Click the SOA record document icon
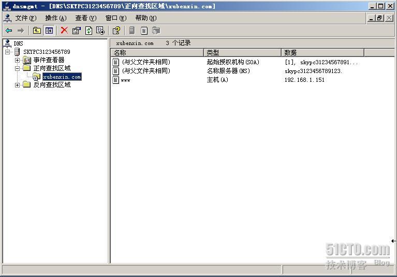 (116, 62)
